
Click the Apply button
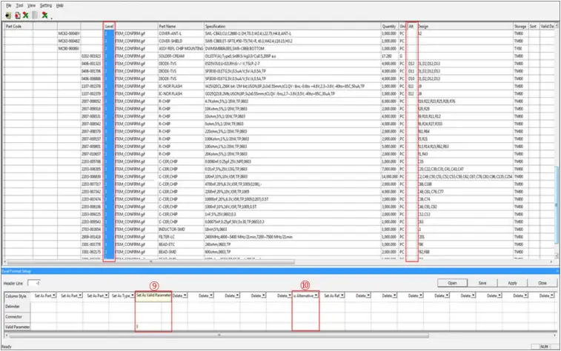coord(512,283)
